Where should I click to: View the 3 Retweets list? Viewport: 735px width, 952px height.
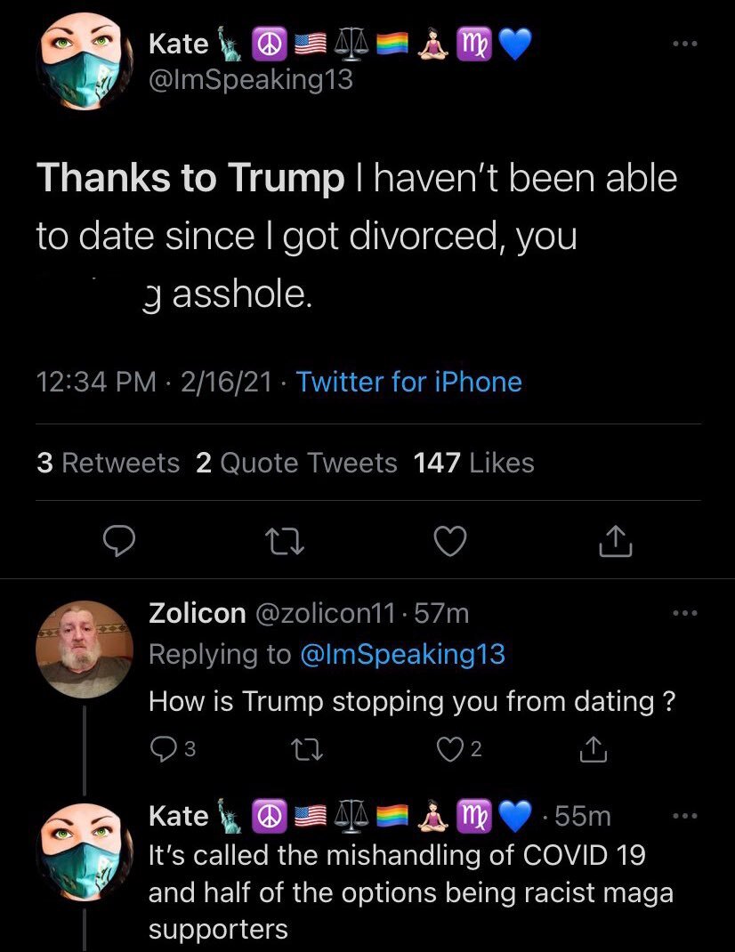(x=109, y=463)
